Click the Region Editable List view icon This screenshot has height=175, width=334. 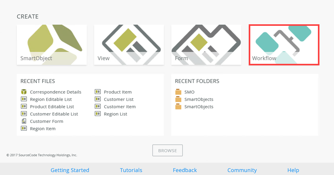24,99
